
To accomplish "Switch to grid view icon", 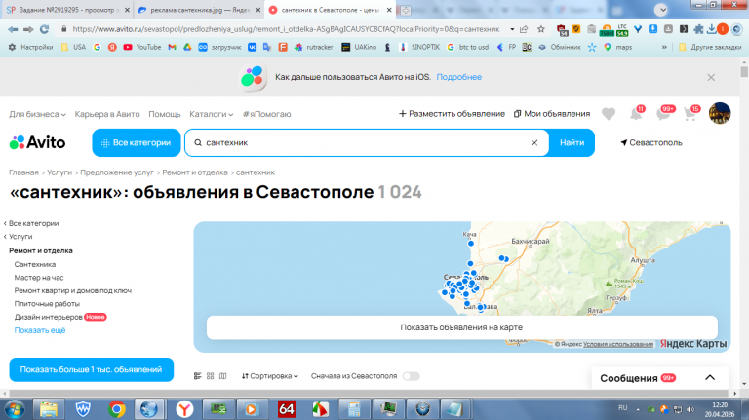I will [x=211, y=376].
